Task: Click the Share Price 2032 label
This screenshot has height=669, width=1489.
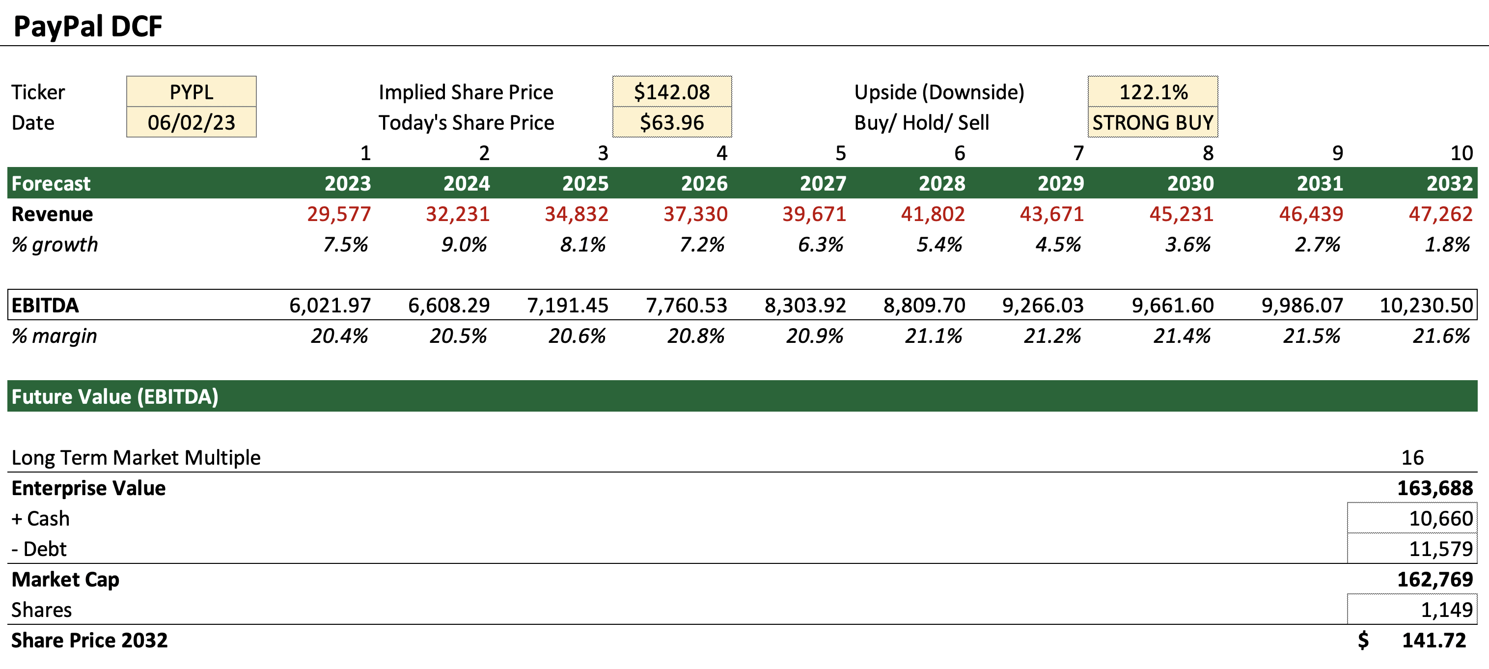Action: [x=89, y=641]
